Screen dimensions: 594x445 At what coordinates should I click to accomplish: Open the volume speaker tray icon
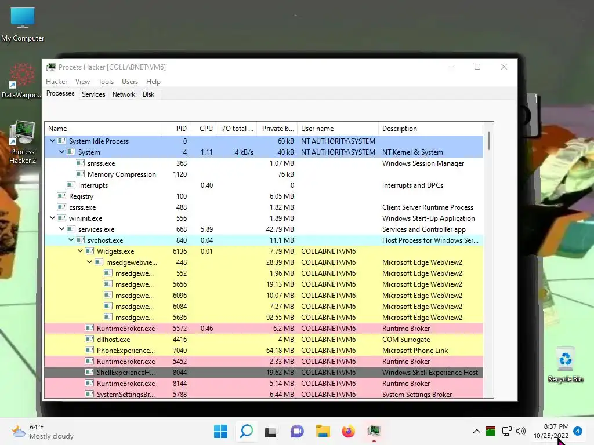click(521, 431)
